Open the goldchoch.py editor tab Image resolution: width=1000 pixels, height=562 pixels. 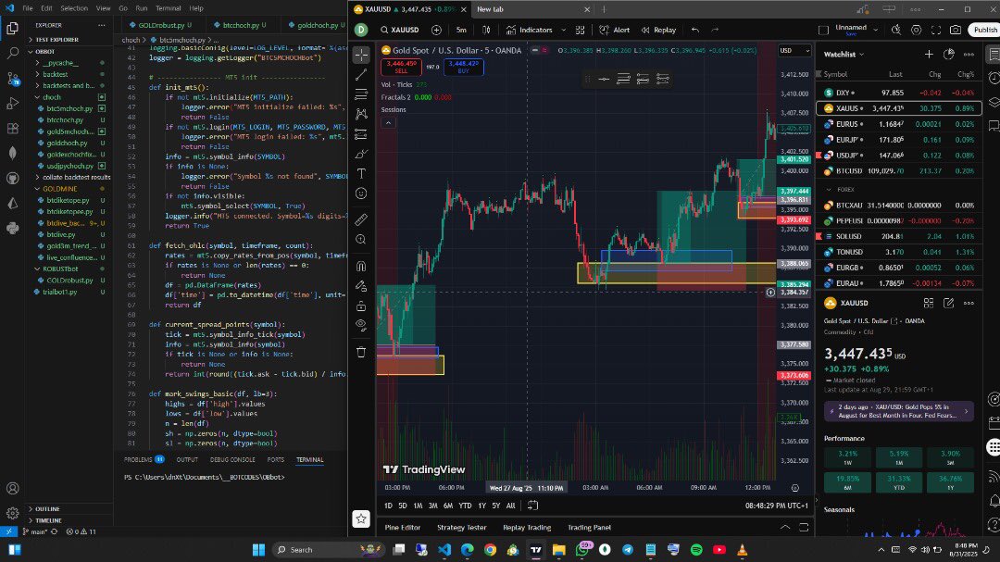click(x=317, y=26)
